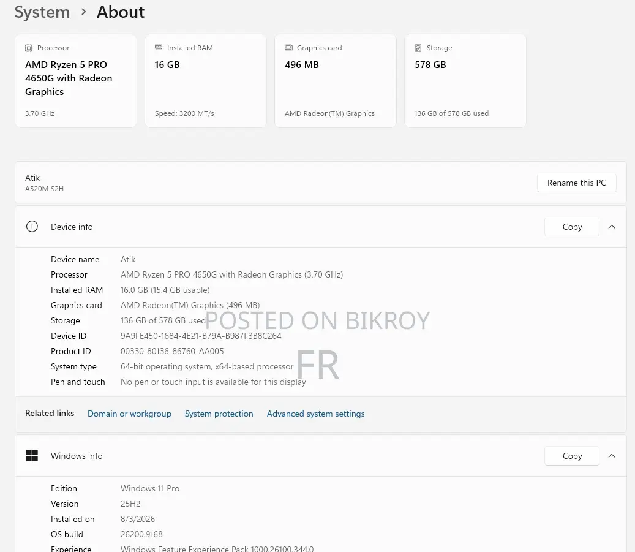Click the Windows logo icon
635x552 pixels.
(x=32, y=456)
